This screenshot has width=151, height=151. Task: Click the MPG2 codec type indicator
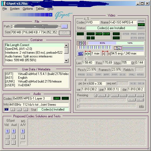click(141, 21)
